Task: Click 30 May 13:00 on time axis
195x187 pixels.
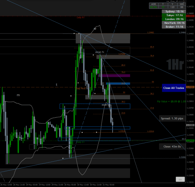Action: point(83,185)
